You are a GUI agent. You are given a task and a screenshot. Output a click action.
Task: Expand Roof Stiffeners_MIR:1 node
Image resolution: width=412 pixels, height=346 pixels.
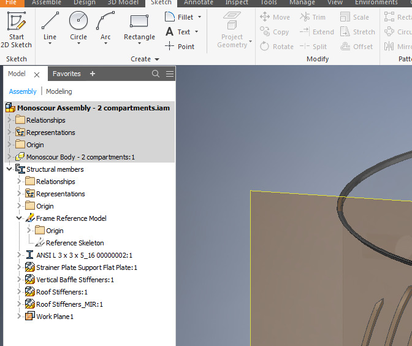coord(19,304)
